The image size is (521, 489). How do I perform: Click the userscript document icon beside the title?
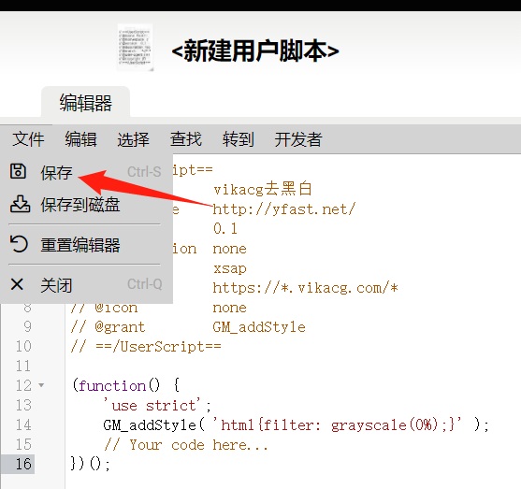pos(135,47)
